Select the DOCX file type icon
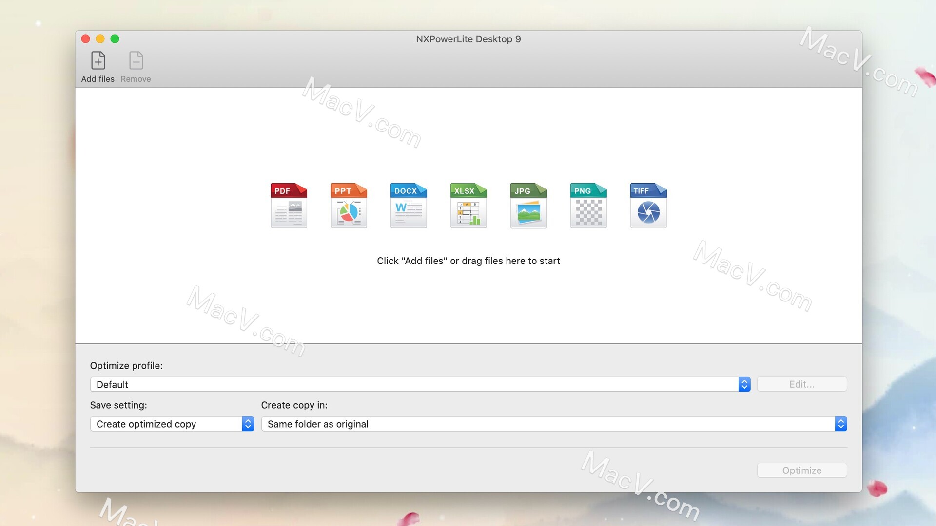 [409, 205]
